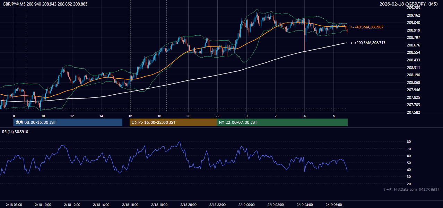The height and width of the screenshot is (208, 443).
Task: Click the 2/18 18:00 date axis label
Action: coord(159,205)
